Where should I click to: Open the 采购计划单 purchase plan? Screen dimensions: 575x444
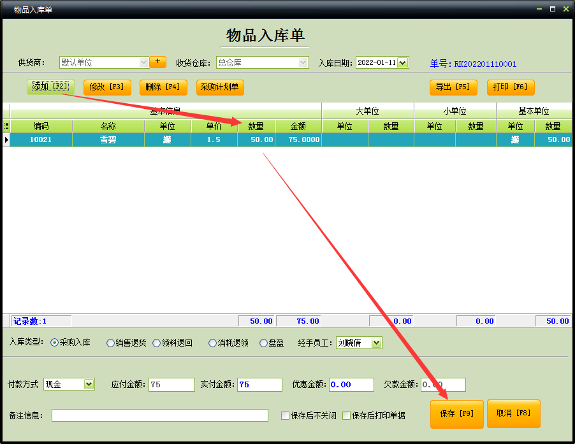(219, 87)
